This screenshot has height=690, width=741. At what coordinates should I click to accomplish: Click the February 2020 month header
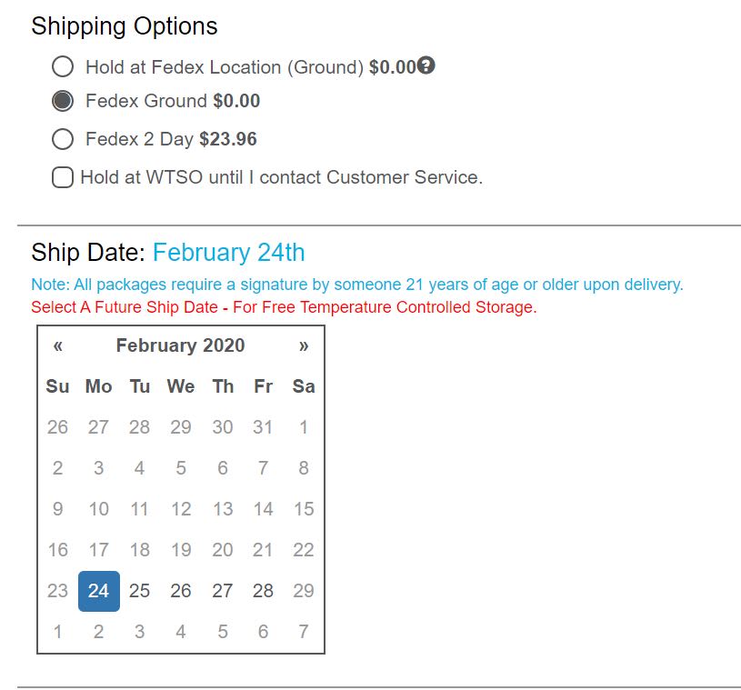180,345
